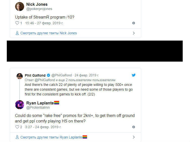This screenshot has width=190, height=142.
Task: Open Nick Jones's profile avatar
Action: point(20,7)
